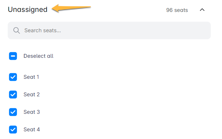Viewport: 222px width, 139px height.
Task: Collapse the Unassigned section chevron
Action: (x=202, y=10)
